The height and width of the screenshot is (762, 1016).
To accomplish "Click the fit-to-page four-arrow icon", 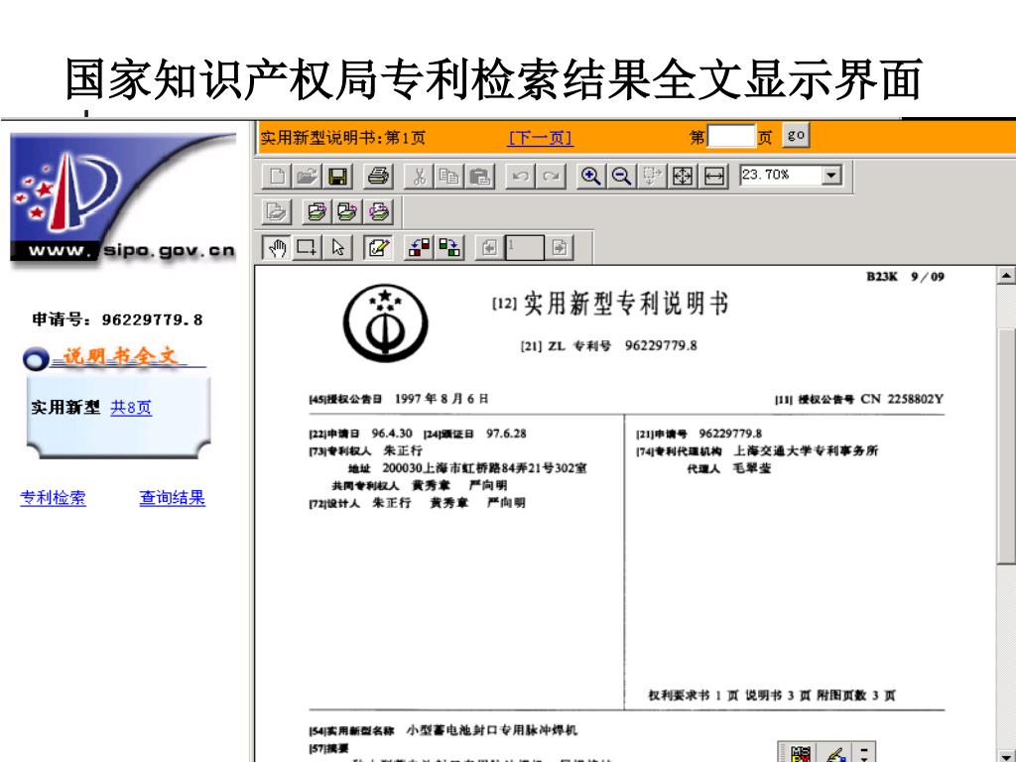I will 683,177.
